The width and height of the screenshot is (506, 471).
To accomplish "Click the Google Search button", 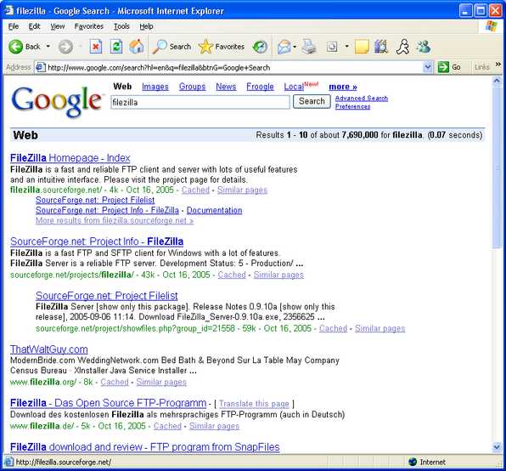I will click(312, 101).
